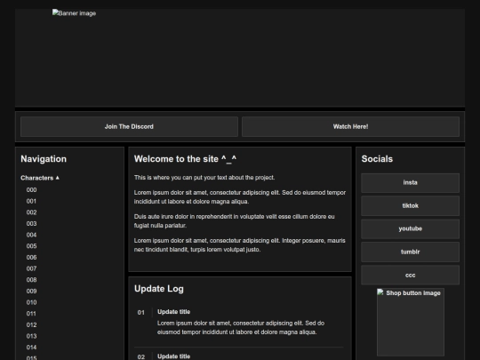Visit the tiktok social button

click(410, 205)
